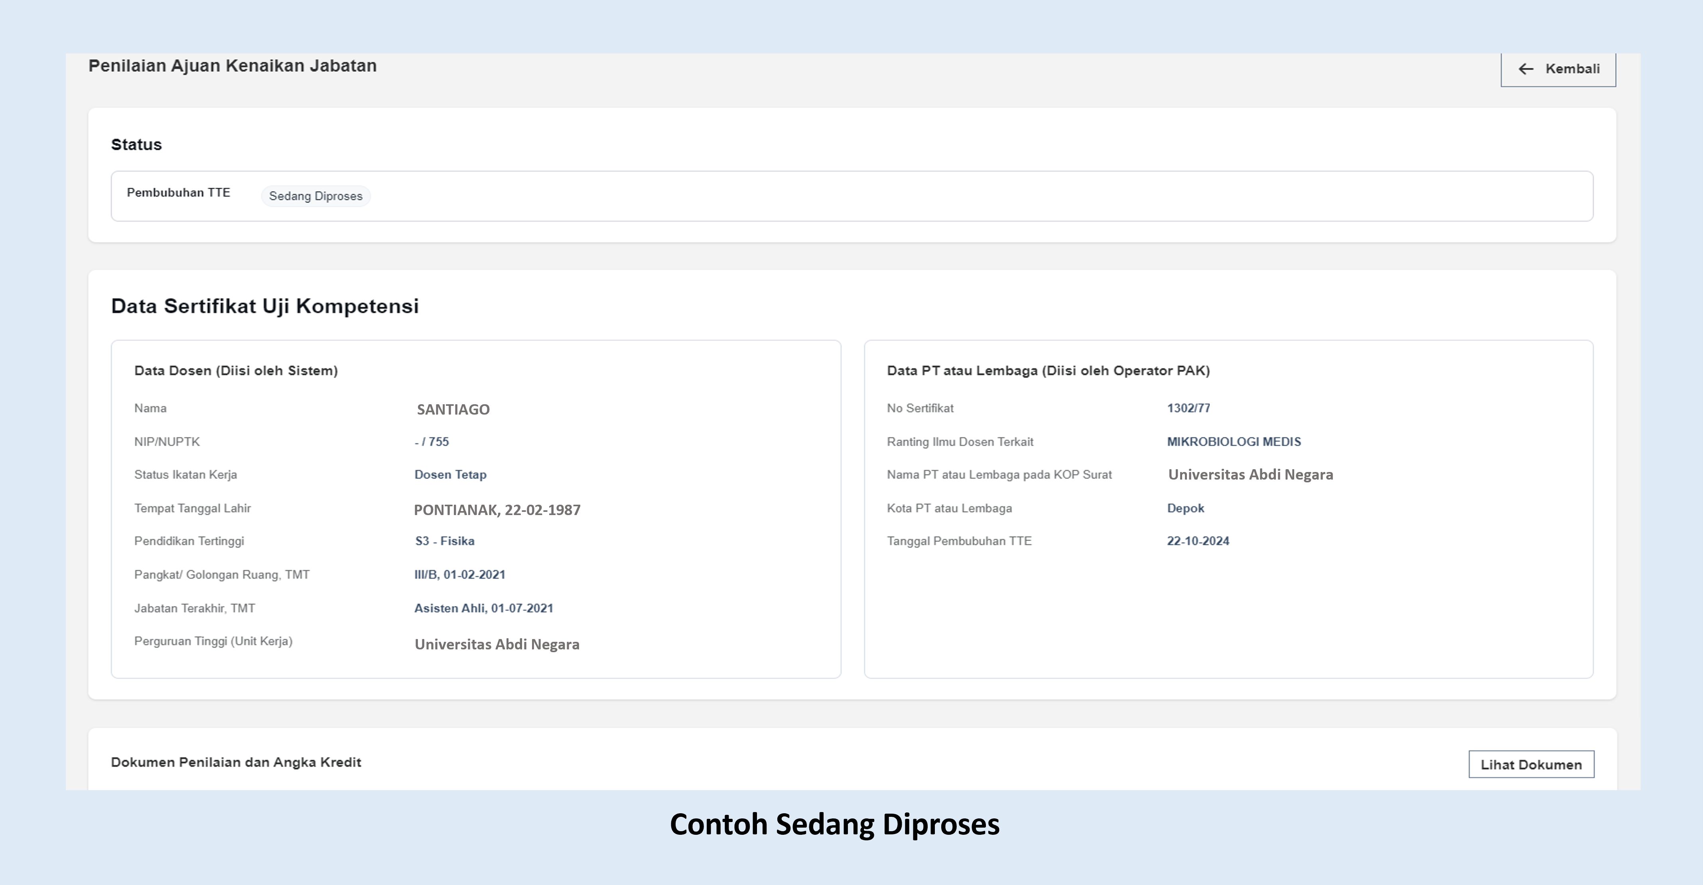Click the Kembali back button
1703x885 pixels.
[x=1558, y=69]
